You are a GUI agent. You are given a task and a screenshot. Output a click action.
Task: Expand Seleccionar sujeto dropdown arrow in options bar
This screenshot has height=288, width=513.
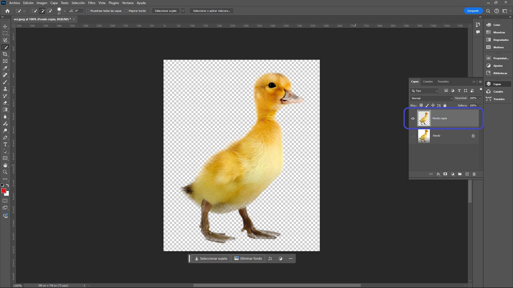pos(183,11)
